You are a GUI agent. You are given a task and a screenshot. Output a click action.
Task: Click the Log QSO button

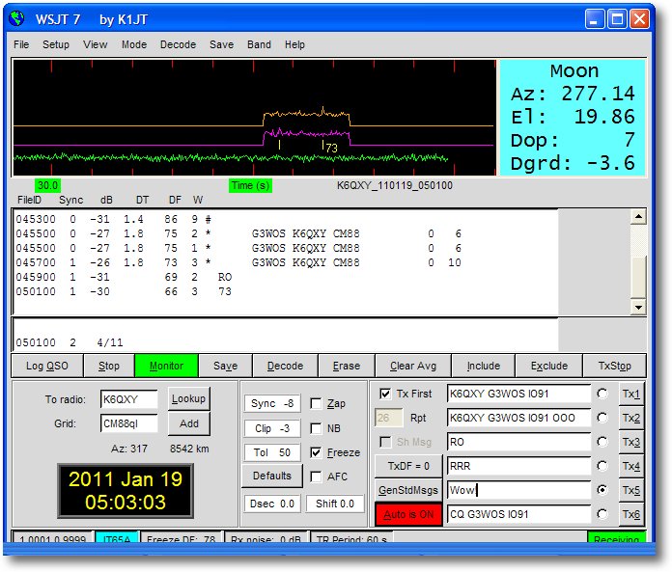coord(47,366)
